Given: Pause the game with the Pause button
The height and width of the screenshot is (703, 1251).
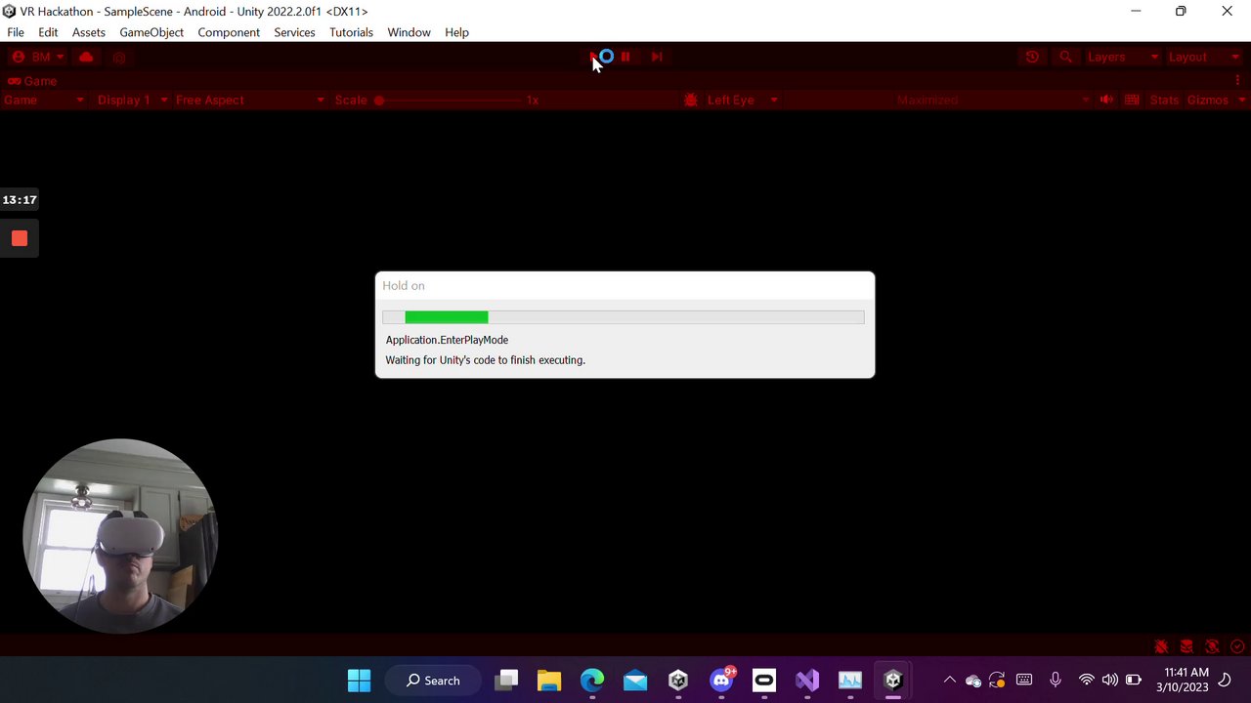Looking at the screenshot, I should point(625,57).
